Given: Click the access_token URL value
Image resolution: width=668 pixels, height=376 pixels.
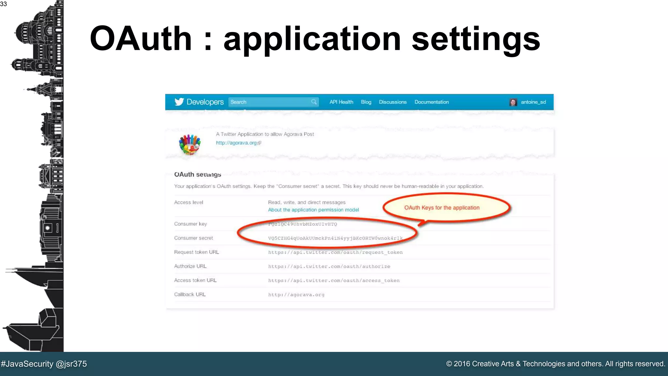Looking at the screenshot, I should point(334,280).
